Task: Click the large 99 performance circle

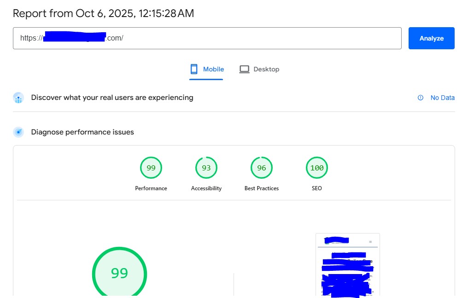Action: [x=119, y=274]
